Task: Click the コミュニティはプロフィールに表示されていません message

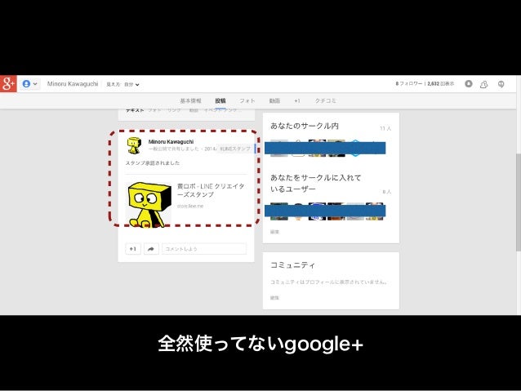Action: coord(328,282)
